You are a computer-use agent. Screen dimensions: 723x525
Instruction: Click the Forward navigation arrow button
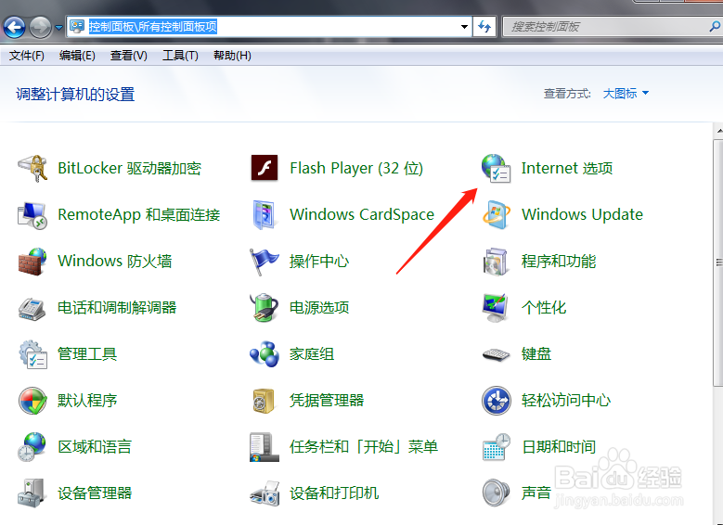click(41, 27)
